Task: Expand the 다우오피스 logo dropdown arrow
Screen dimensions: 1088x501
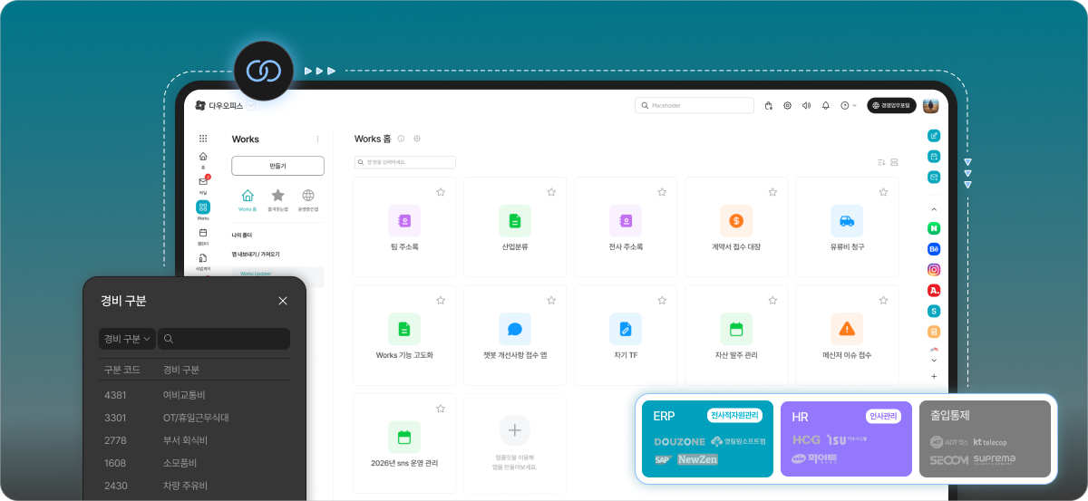Action: 251,106
